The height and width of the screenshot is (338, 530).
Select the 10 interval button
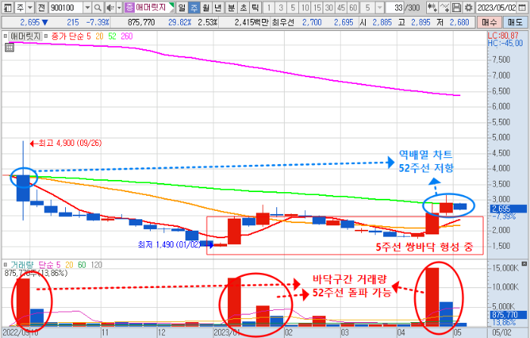(305, 8)
